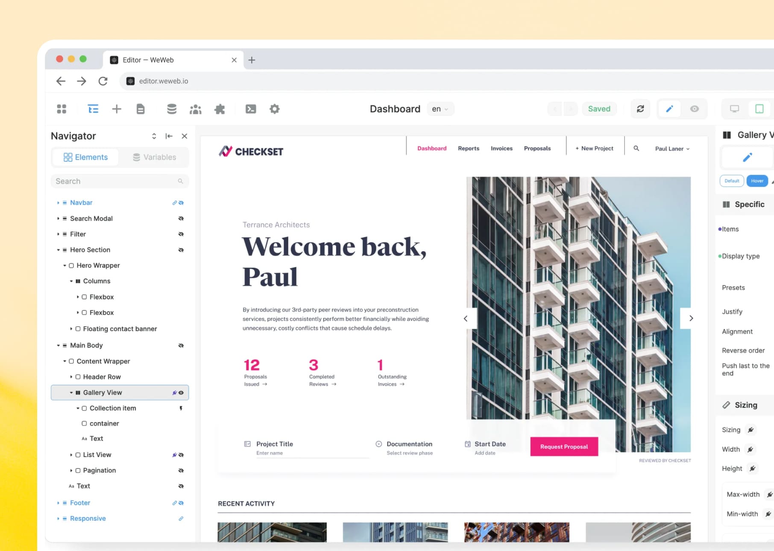This screenshot has height=551, width=774.
Task: Click the Navigator dock-left icon
Action: tap(169, 136)
